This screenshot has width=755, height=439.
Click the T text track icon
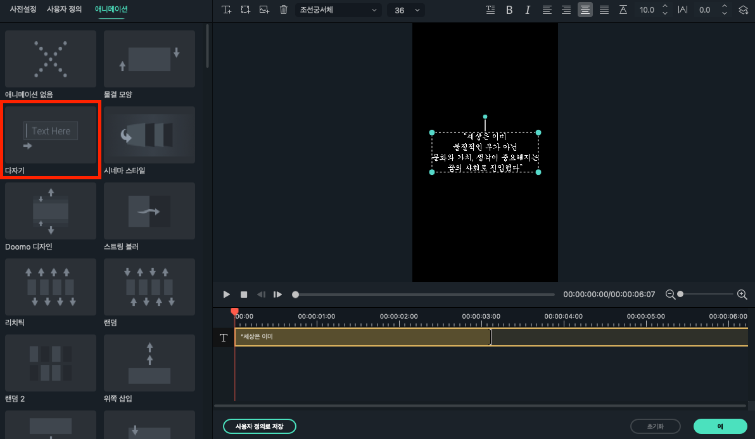pyautogui.click(x=224, y=338)
